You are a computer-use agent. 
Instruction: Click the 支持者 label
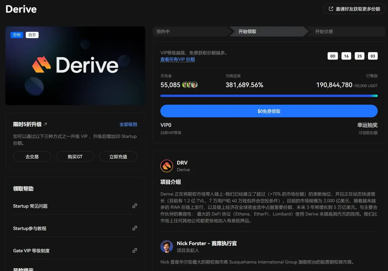(x=166, y=76)
